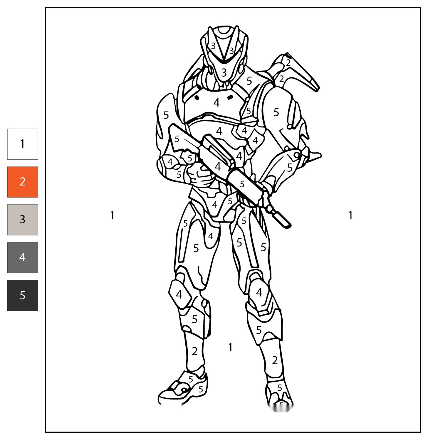Fill the background region left of the figure

pyautogui.click(x=112, y=215)
